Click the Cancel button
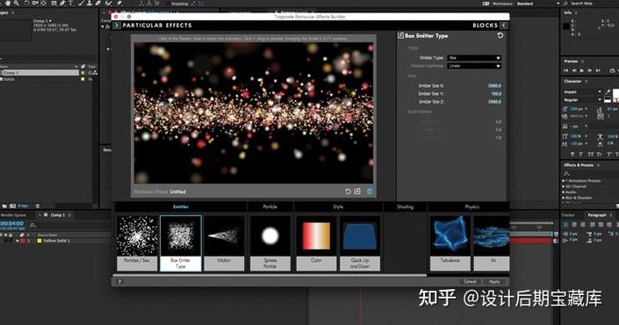 pos(470,282)
